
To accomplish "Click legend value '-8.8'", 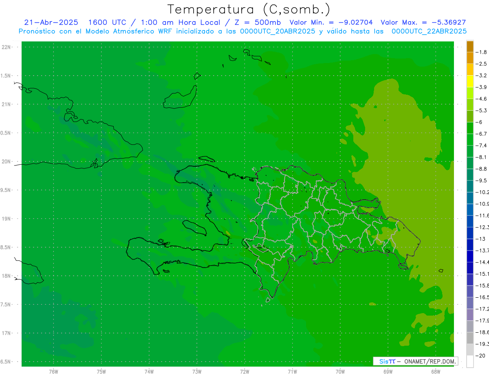I will [482, 169].
